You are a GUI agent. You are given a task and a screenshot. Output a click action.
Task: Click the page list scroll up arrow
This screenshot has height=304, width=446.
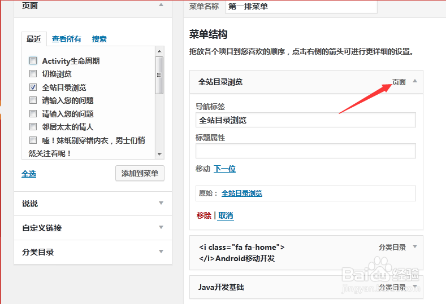pos(159,51)
